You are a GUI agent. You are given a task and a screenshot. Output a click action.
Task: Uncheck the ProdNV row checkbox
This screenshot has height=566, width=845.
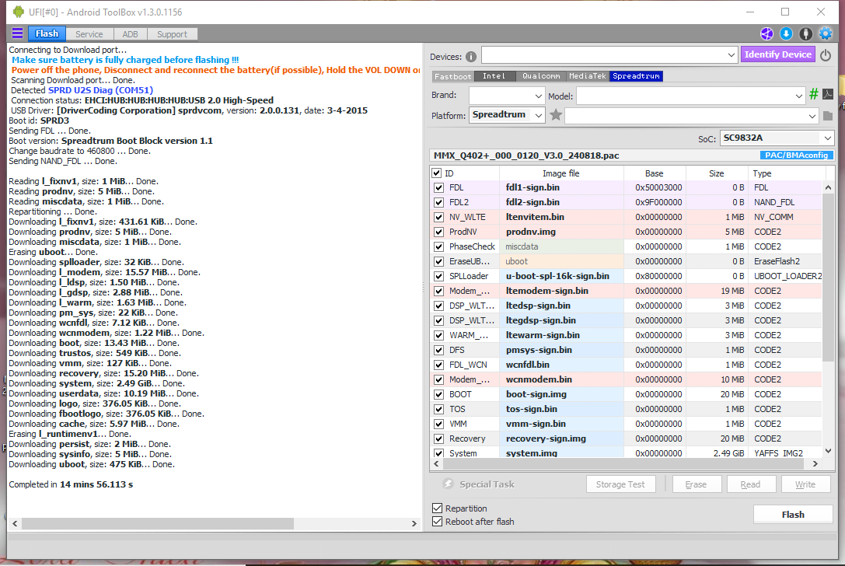(438, 232)
